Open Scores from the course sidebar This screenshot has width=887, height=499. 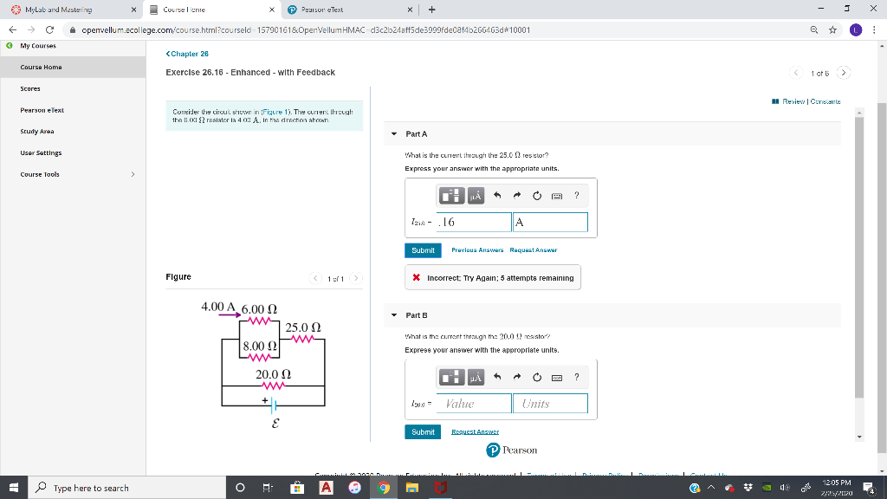[x=29, y=88]
